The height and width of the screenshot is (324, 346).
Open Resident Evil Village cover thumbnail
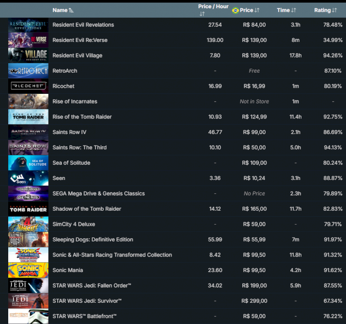(x=28, y=55)
